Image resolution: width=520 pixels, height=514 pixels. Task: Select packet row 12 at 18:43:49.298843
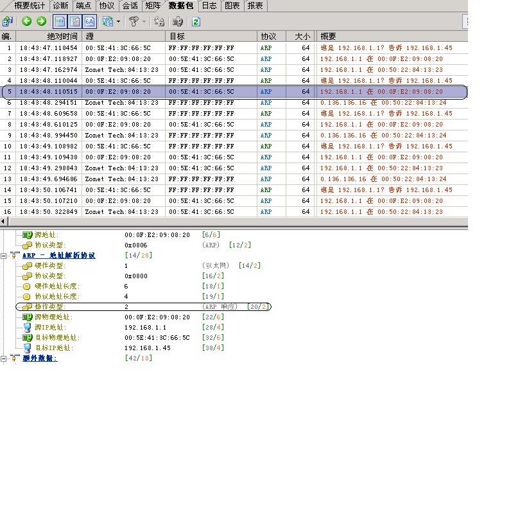pyautogui.click(x=234, y=168)
